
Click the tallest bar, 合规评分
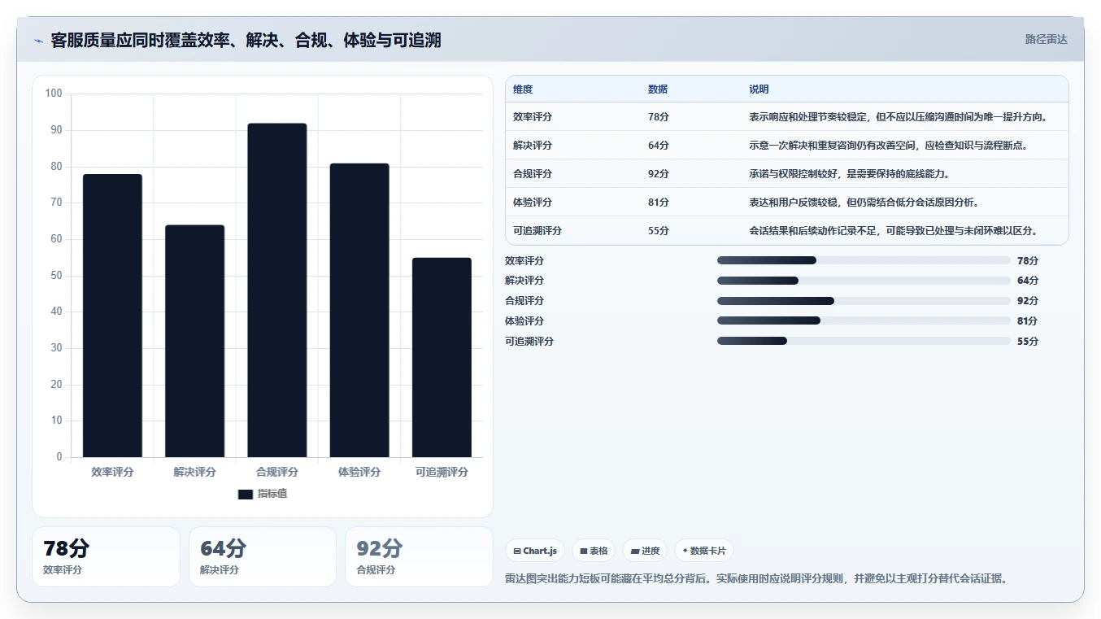click(x=277, y=290)
